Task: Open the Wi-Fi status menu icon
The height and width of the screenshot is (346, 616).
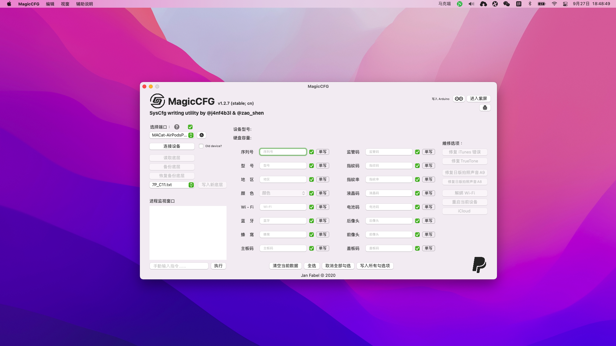Action: [554, 4]
